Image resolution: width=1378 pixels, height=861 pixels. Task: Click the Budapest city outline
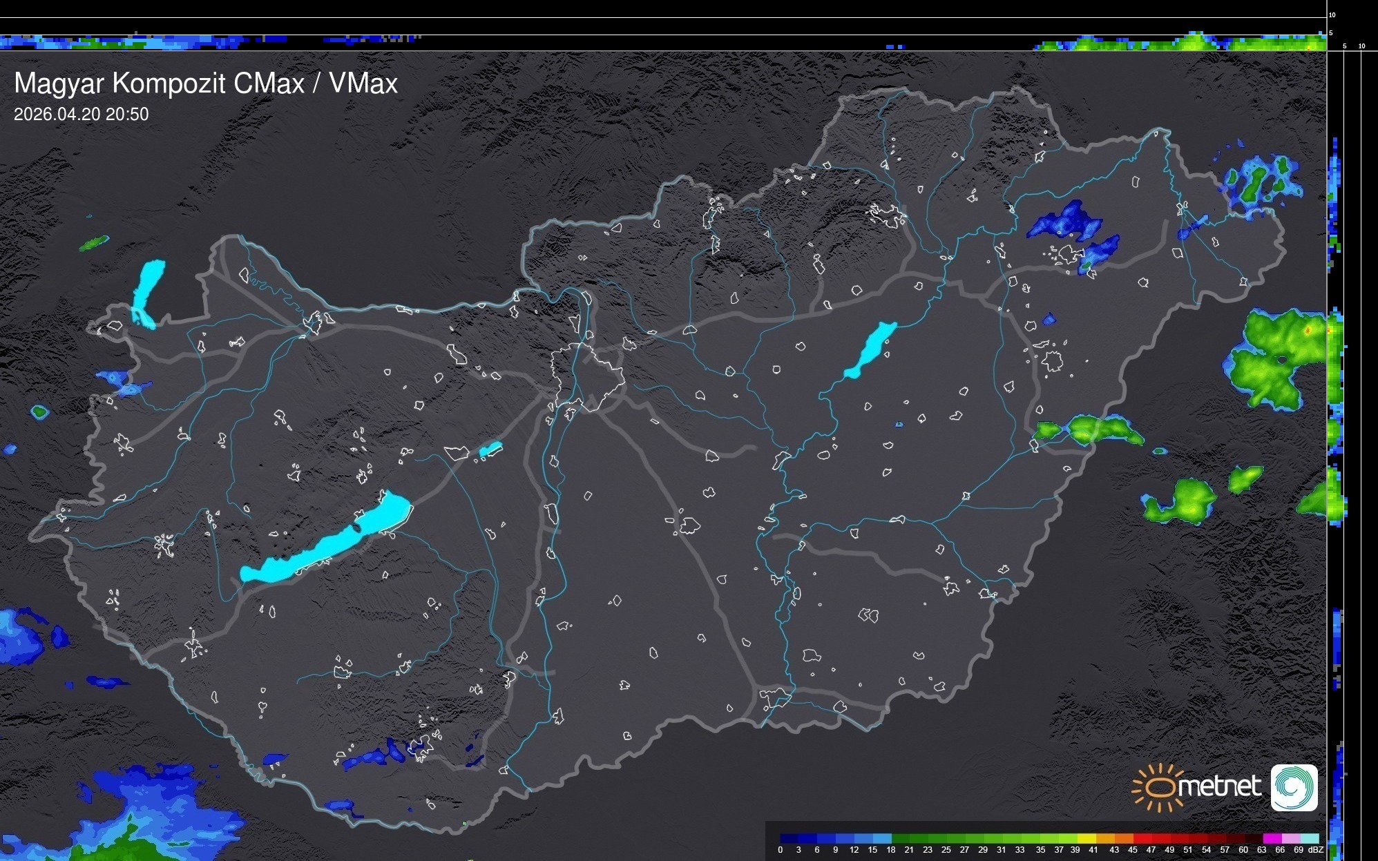587,376
